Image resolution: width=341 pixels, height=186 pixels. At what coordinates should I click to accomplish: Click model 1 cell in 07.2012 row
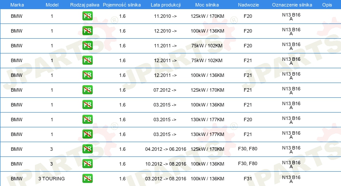coord(52,90)
